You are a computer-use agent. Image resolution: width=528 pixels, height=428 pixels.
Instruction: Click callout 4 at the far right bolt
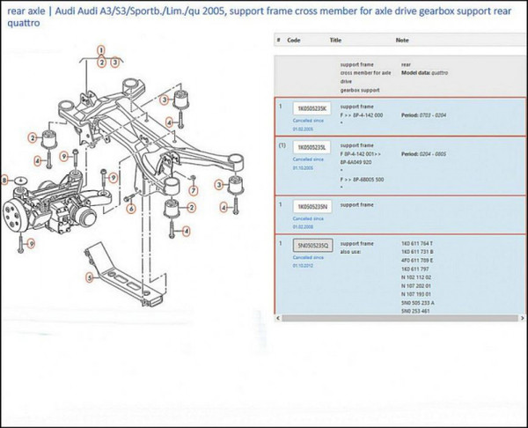tap(224, 208)
